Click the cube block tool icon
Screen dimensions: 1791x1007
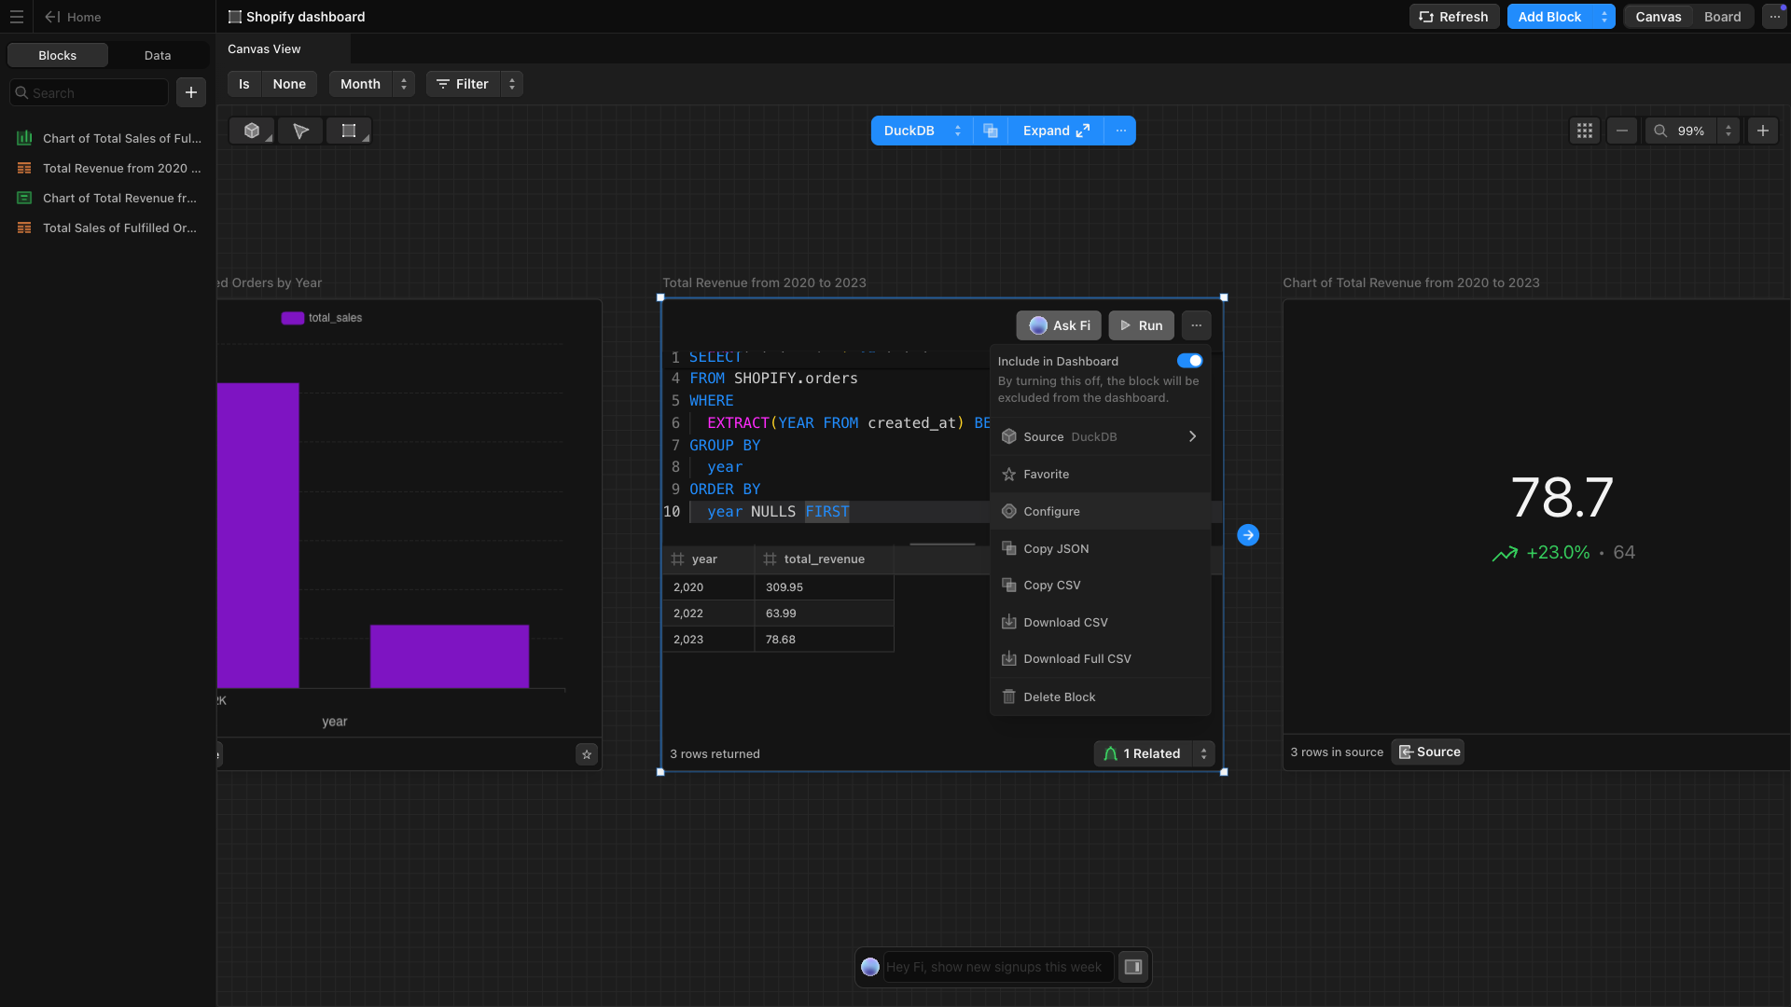tap(252, 131)
